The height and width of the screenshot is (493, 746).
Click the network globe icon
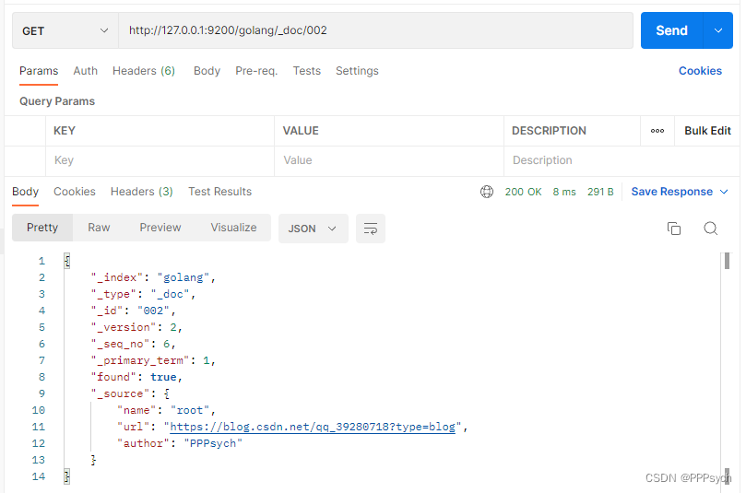pyautogui.click(x=487, y=192)
